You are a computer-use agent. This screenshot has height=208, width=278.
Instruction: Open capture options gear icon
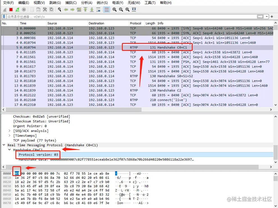24,10
